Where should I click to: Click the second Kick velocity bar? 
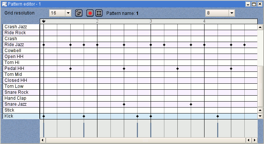coord(84,130)
